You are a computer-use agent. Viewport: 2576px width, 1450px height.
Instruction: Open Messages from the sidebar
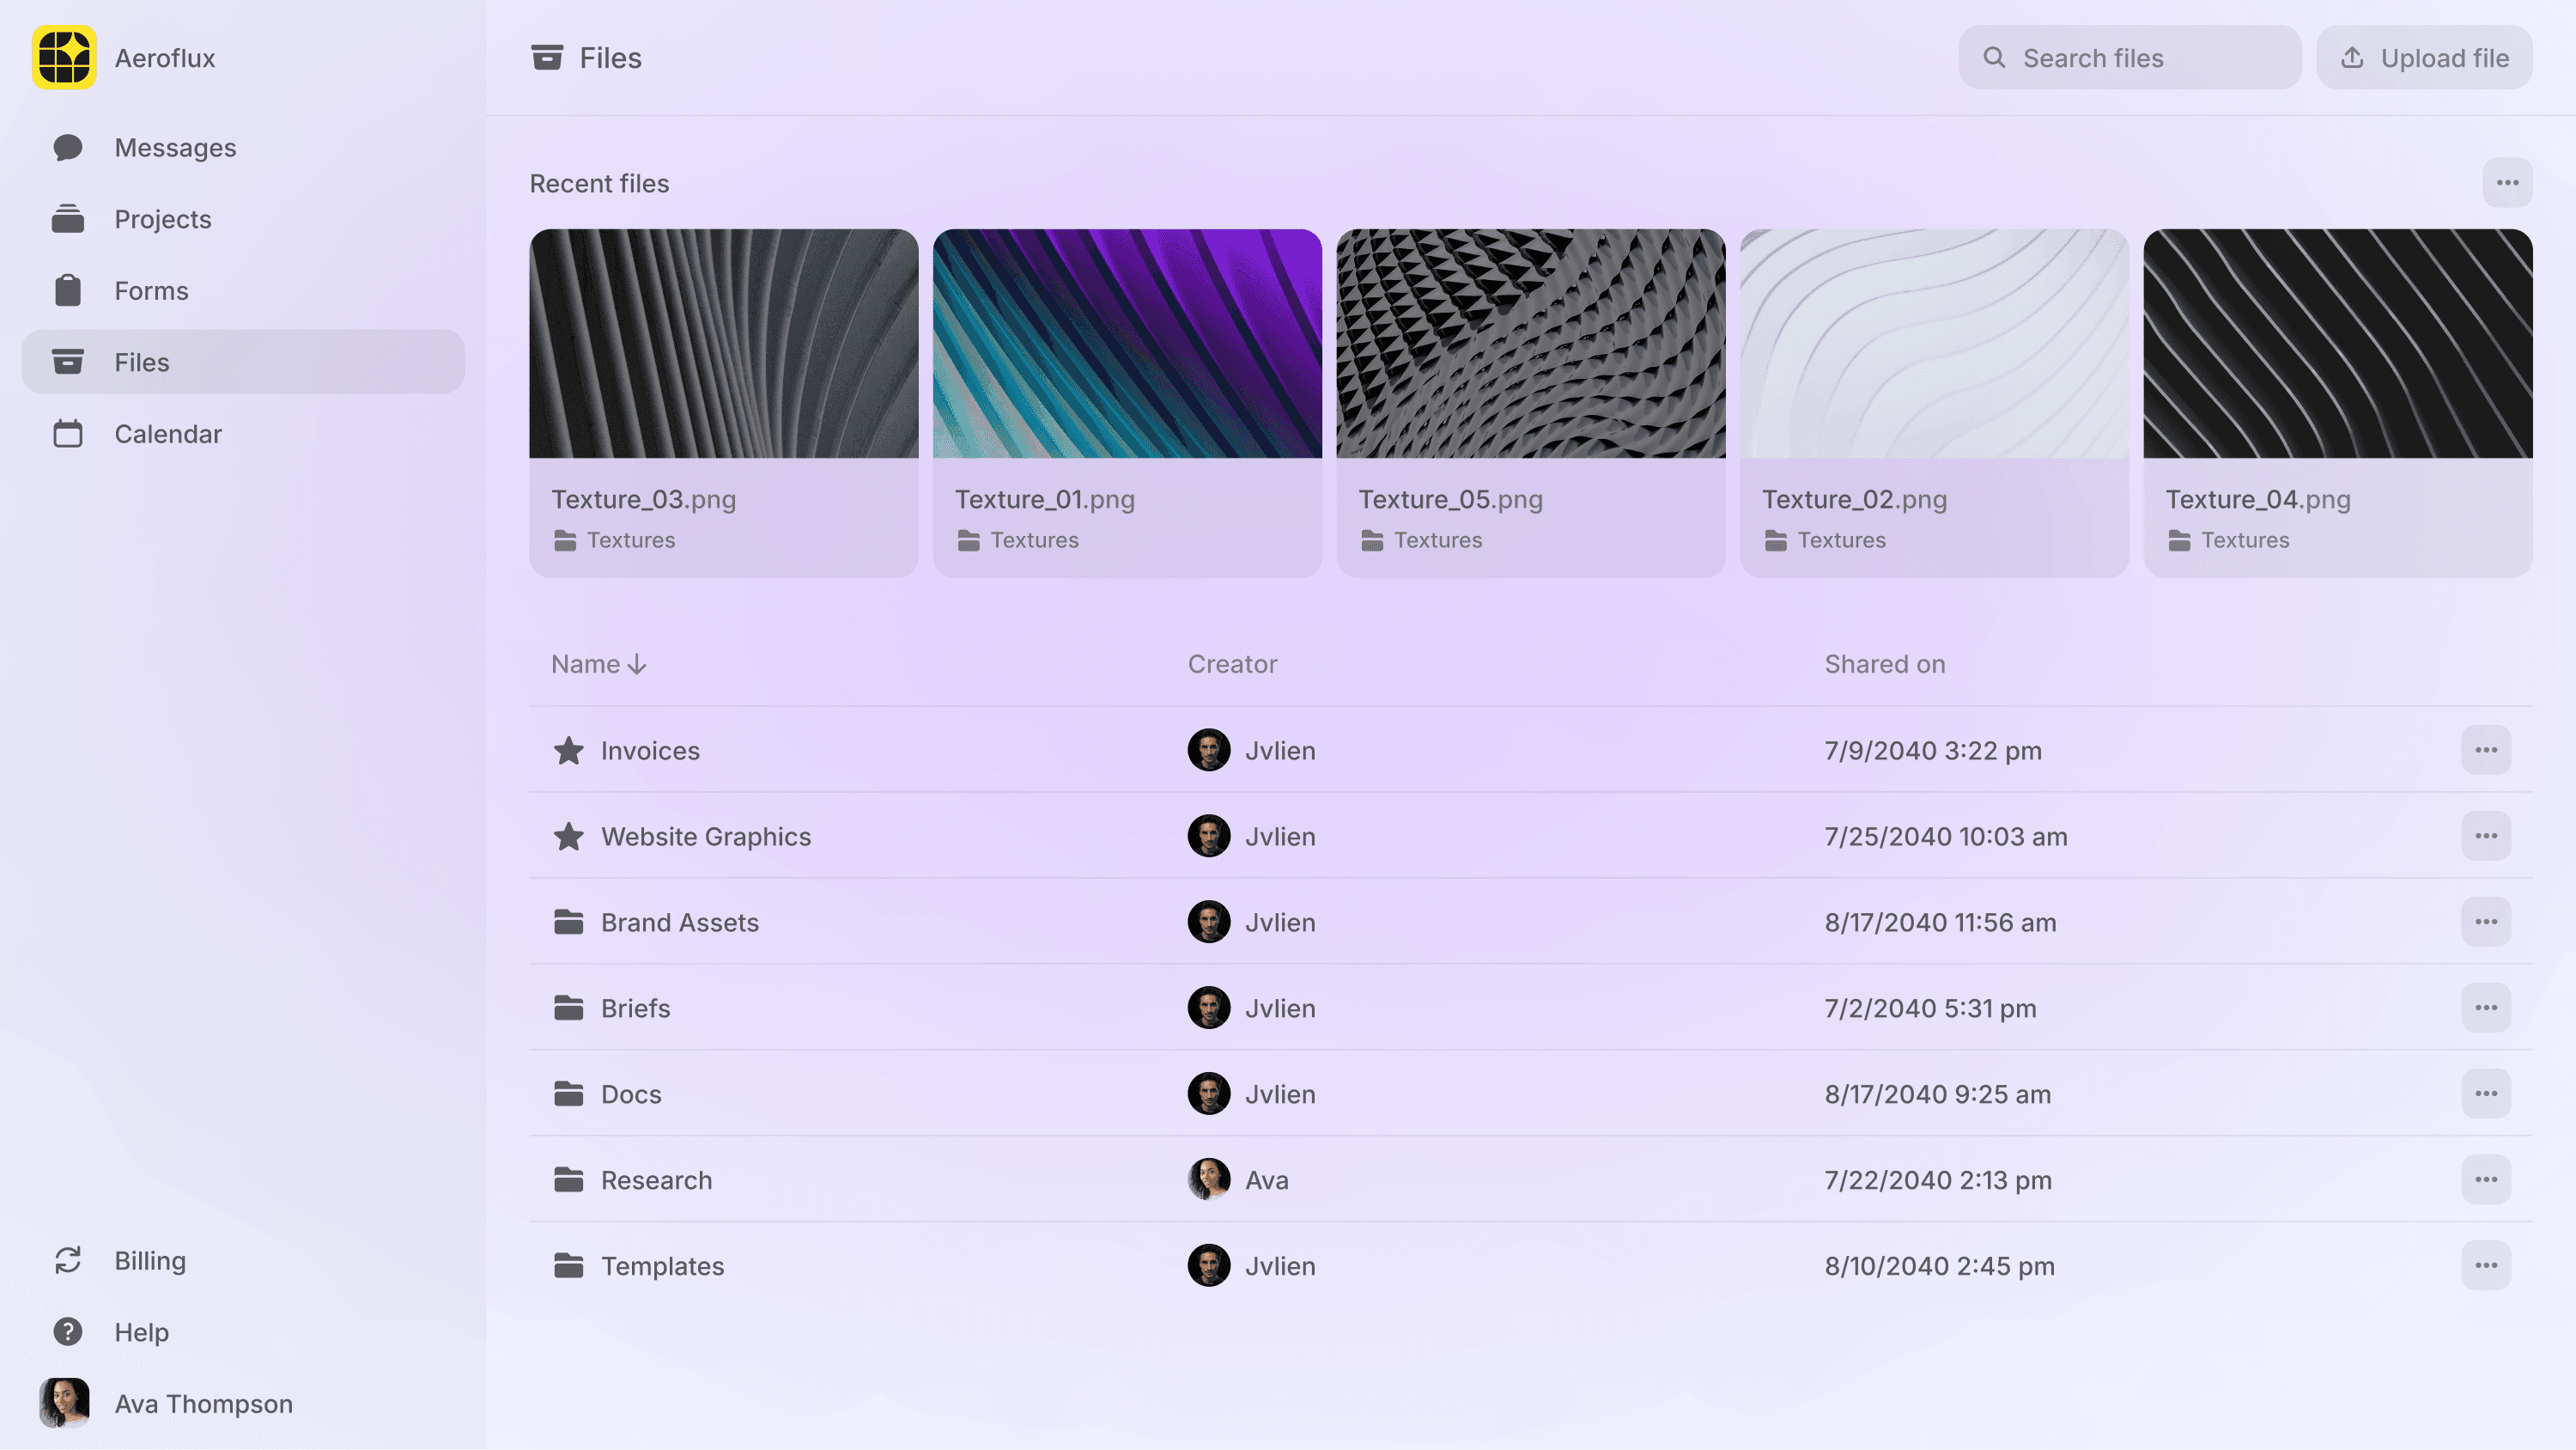174,147
